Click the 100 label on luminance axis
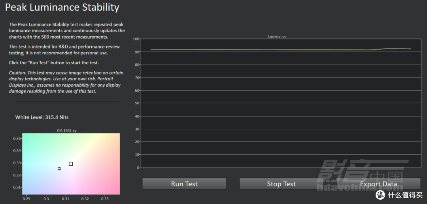The image size is (427, 204). [x=136, y=39]
